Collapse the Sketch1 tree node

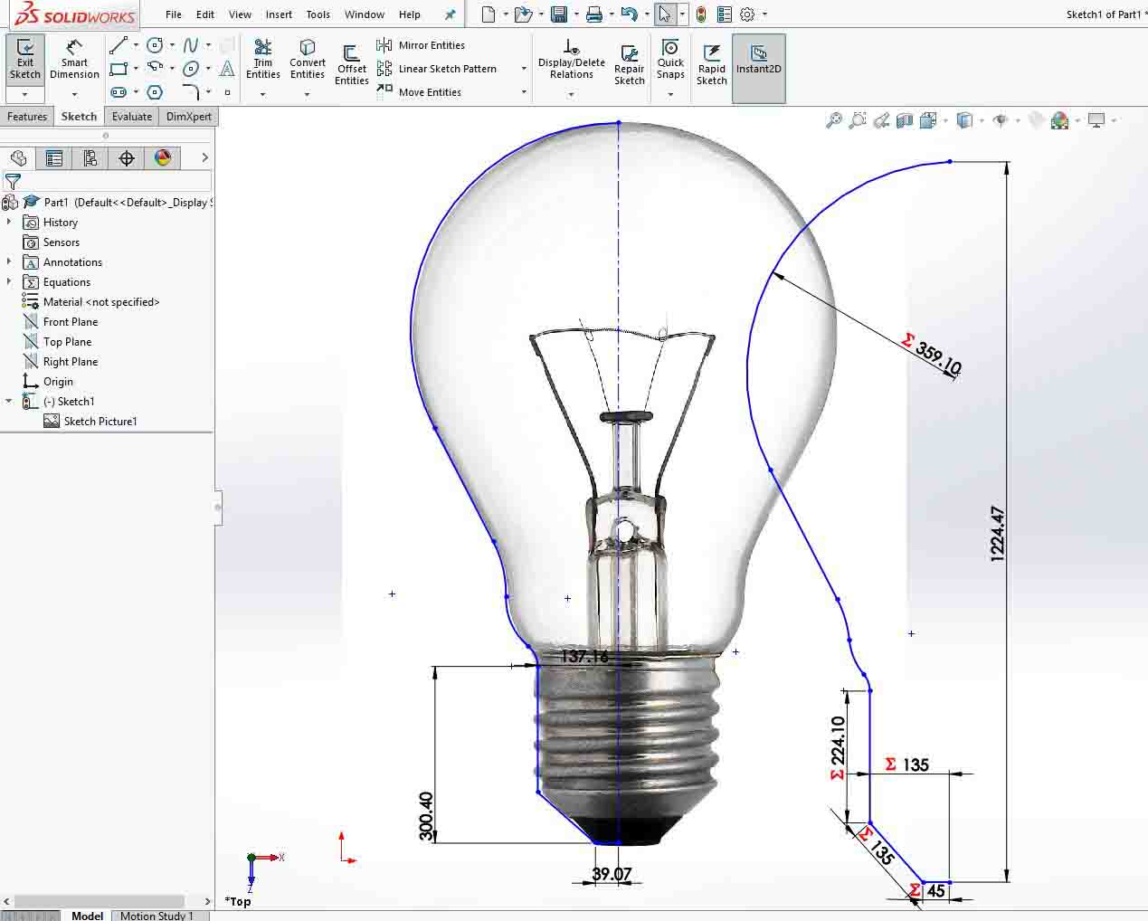pos(9,401)
